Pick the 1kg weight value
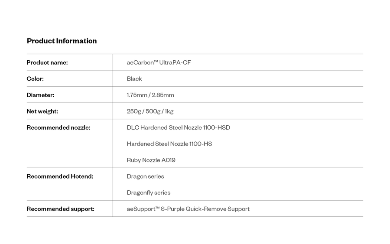The width and height of the screenshot is (390, 244). coord(169,111)
